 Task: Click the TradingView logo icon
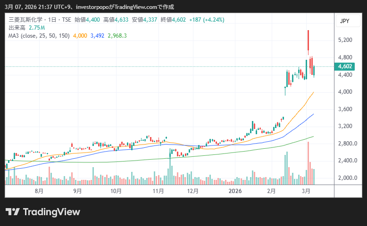[12, 212]
